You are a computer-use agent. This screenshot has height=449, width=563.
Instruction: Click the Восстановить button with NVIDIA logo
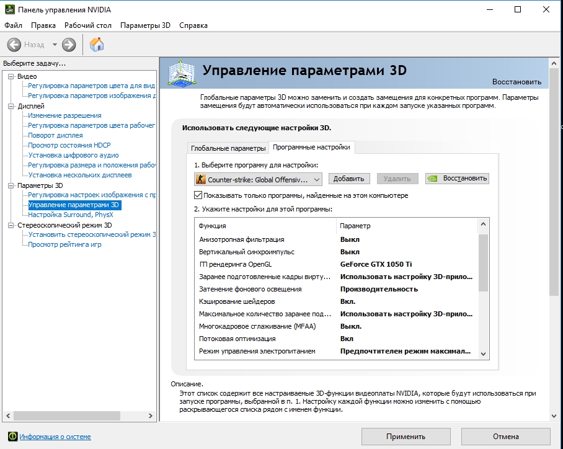tap(457, 179)
